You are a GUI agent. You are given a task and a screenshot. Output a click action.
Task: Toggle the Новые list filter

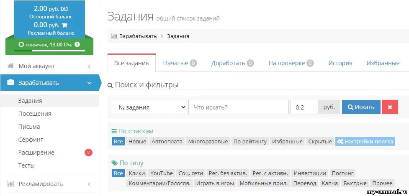pyautogui.click(x=137, y=141)
